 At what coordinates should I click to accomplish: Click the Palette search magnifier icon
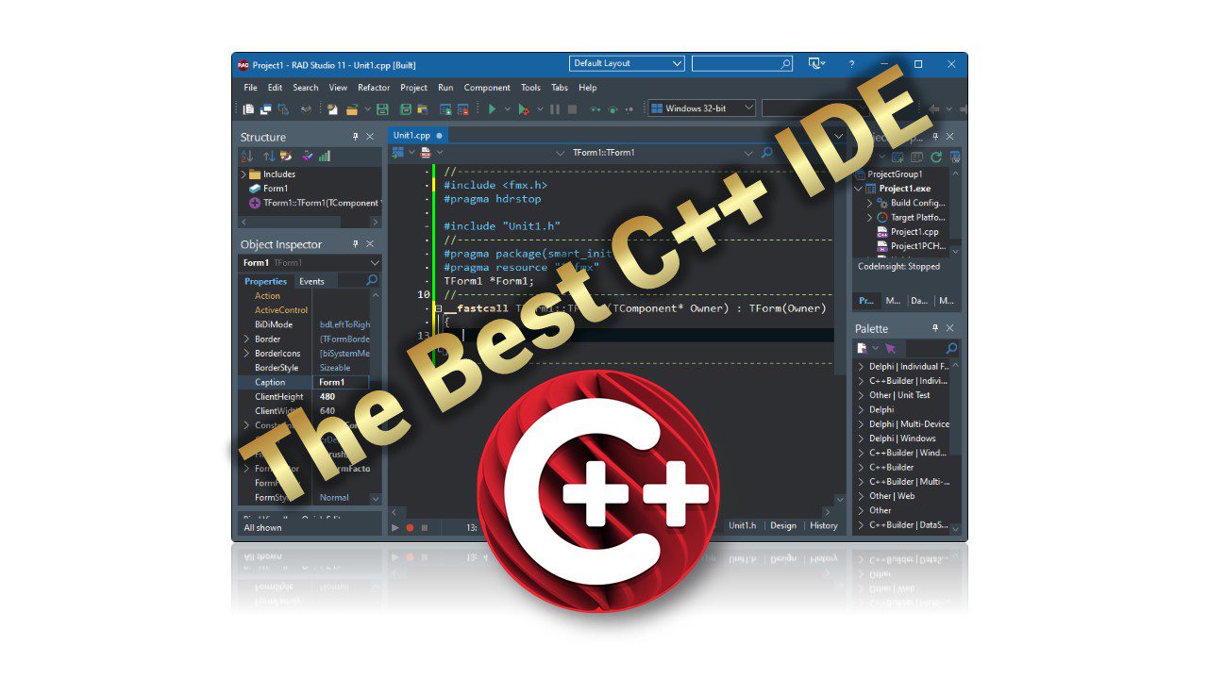point(951,348)
